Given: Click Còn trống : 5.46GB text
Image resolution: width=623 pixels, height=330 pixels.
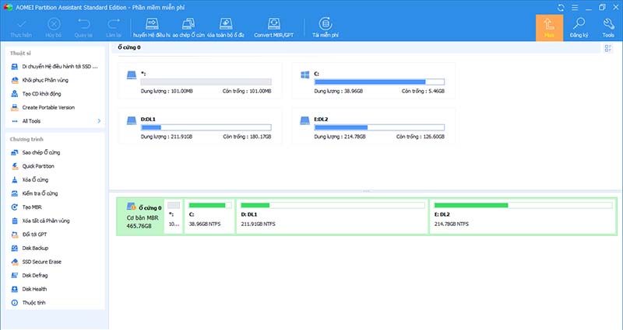Looking at the screenshot, I should coord(423,91).
